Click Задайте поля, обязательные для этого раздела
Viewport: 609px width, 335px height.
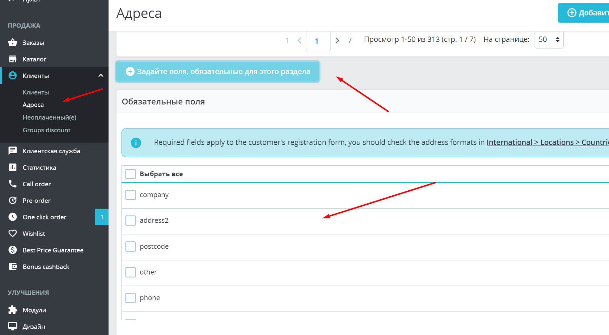218,72
